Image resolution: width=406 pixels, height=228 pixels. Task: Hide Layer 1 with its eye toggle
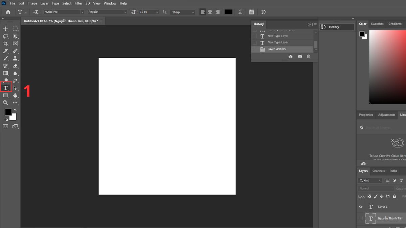(361, 206)
